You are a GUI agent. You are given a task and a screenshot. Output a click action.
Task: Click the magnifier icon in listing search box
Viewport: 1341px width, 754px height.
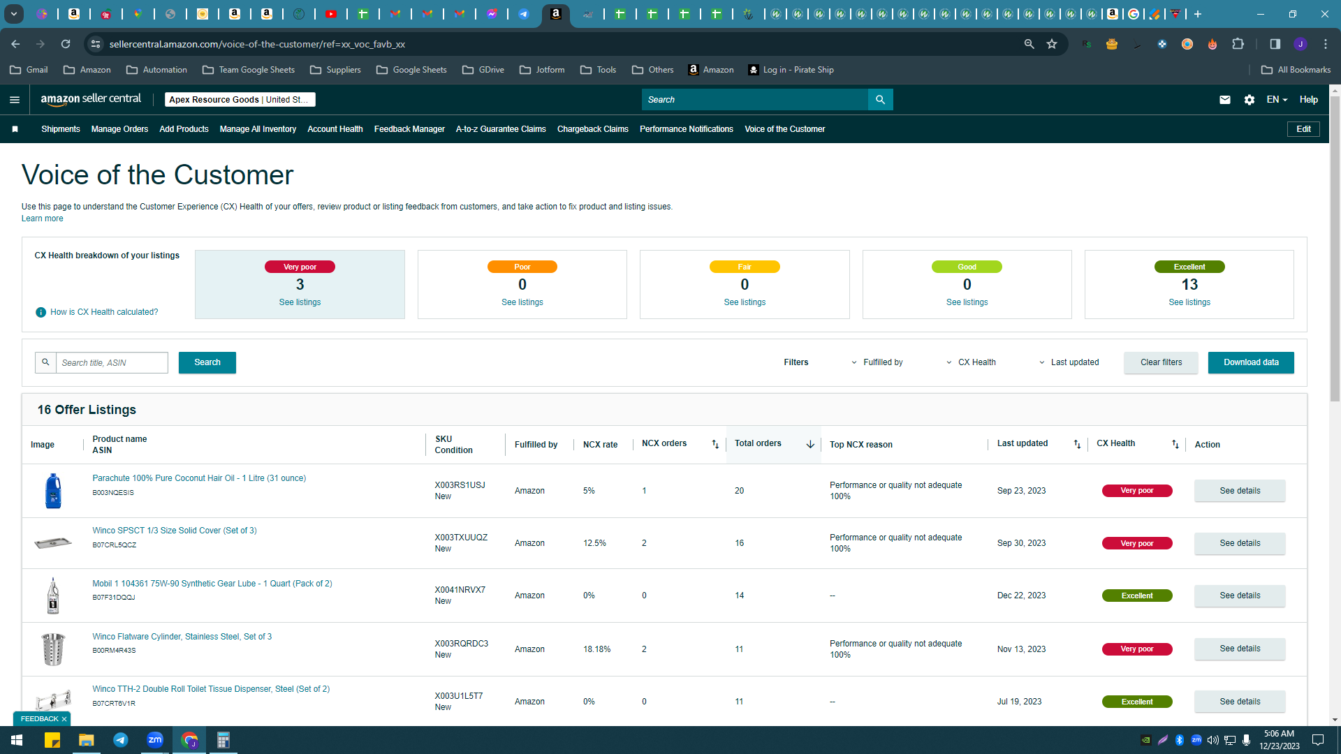point(45,362)
